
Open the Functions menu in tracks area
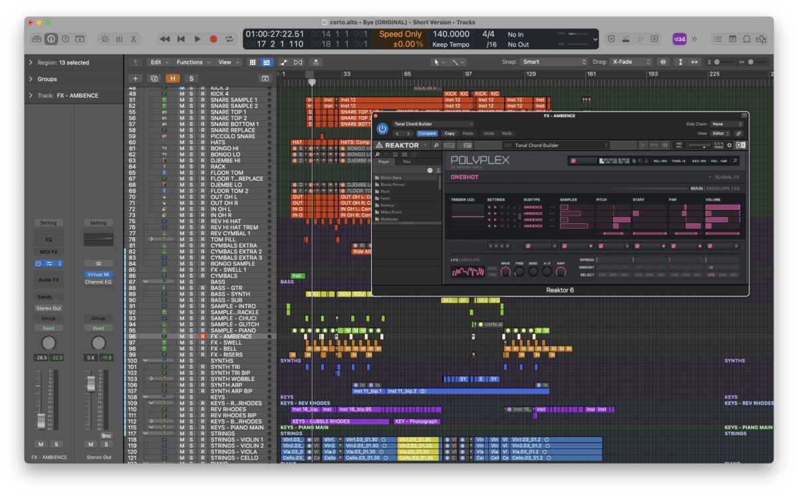click(193, 62)
